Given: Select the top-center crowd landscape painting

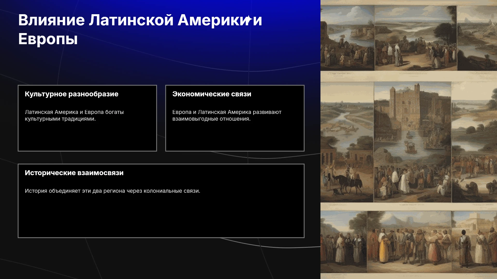Looking at the screenshot, I should pos(416,38).
